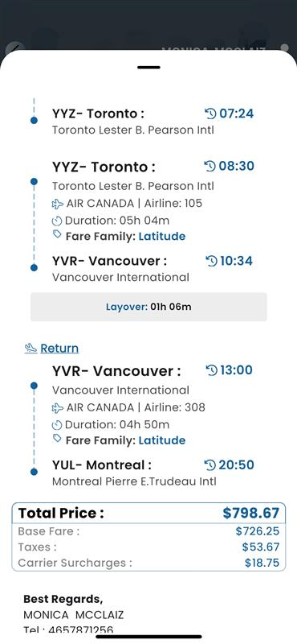Tap airplane icon next to Airline: 308
The height and width of the screenshot is (644, 297).
(x=58, y=408)
